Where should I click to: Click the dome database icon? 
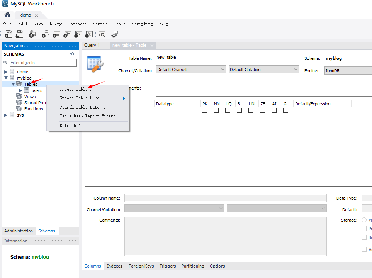(x=12, y=72)
